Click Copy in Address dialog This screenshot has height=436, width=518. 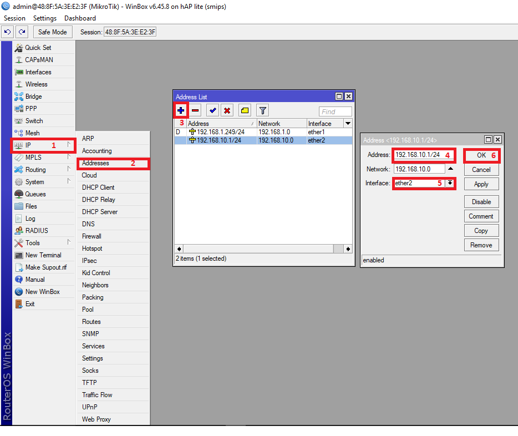[481, 231]
